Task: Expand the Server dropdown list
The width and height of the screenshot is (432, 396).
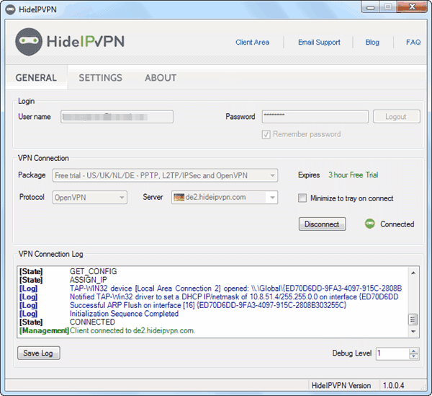Action: pyautogui.click(x=272, y=198)
